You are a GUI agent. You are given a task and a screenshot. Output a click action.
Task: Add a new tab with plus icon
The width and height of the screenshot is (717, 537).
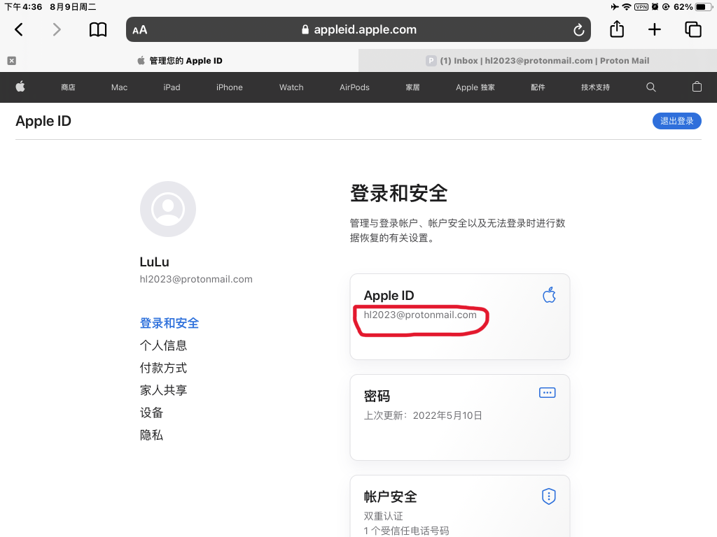(655, 29)
